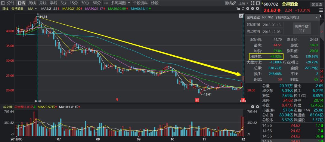
Task: Click the 终止时间 2018-12-03 date field
Action: point(273,32)
